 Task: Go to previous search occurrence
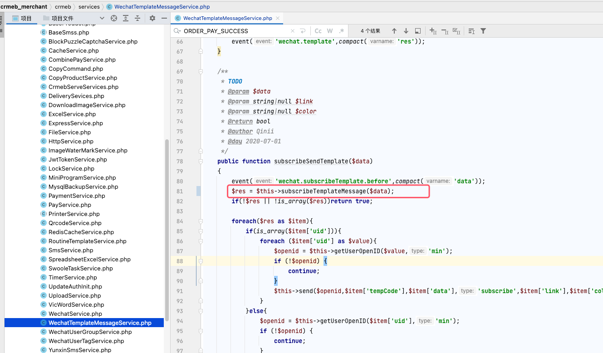tap(394, 31)
